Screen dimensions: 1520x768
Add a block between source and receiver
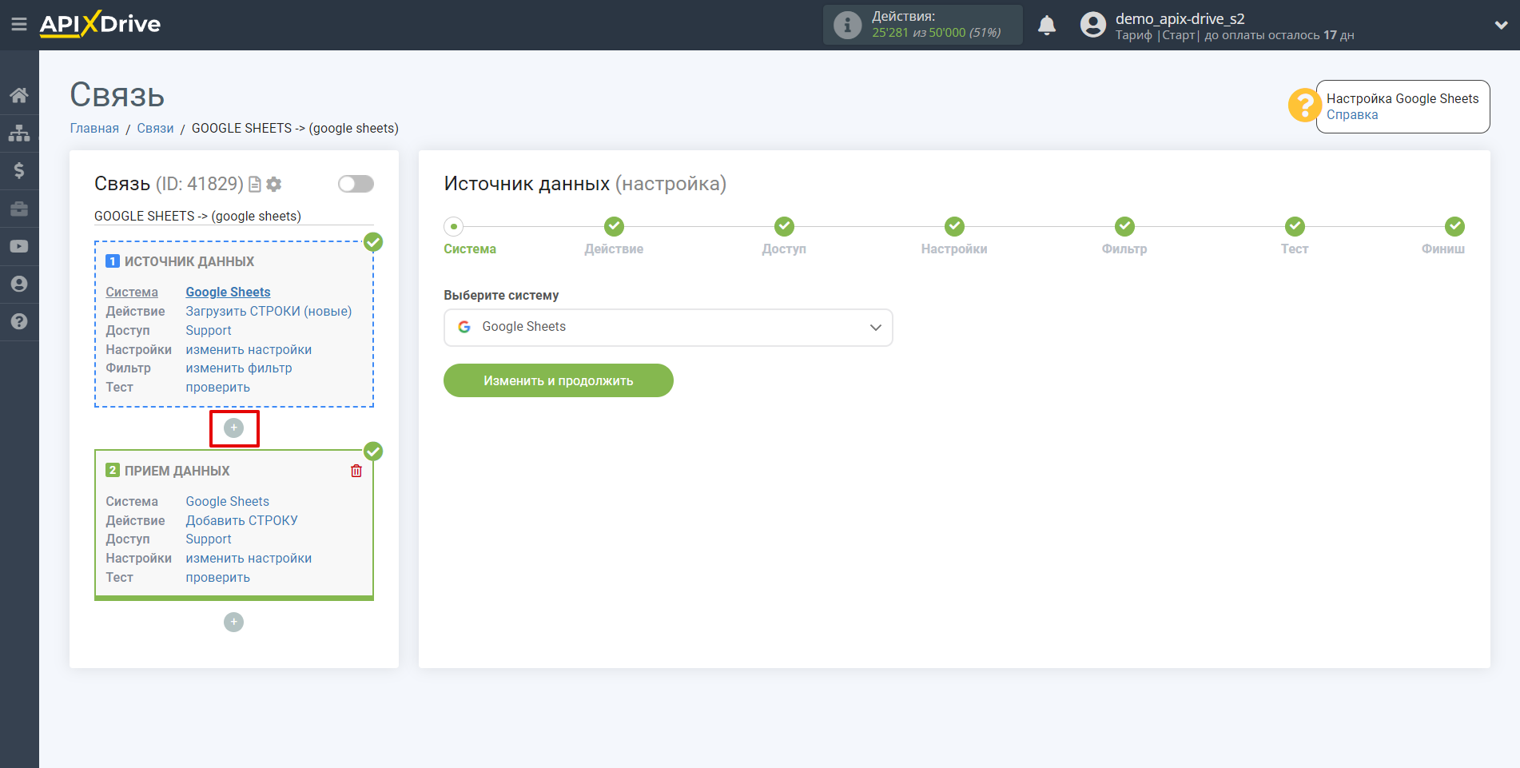234,428
